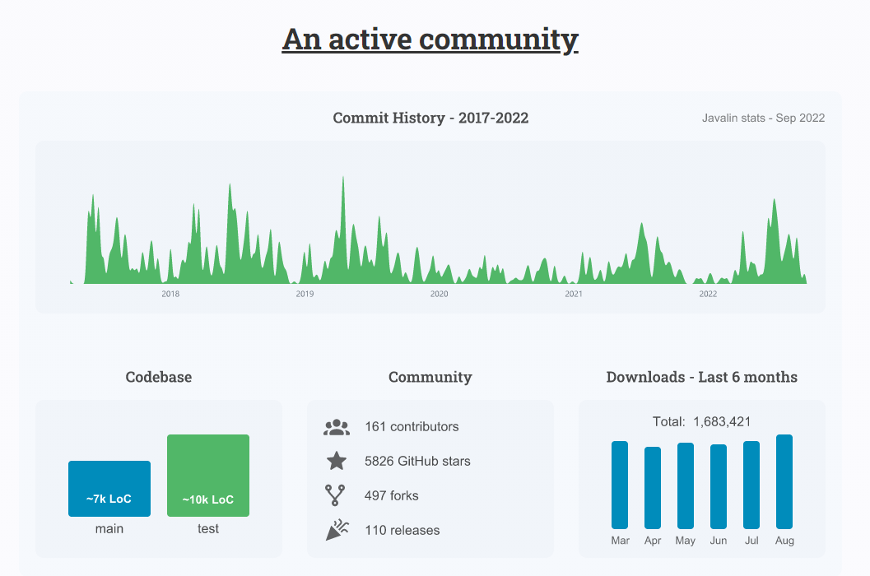Image resolution: width=870 pixels, height=576 pixels.
Task: Click the releases party popper icon
Action: tap(337, 530)
